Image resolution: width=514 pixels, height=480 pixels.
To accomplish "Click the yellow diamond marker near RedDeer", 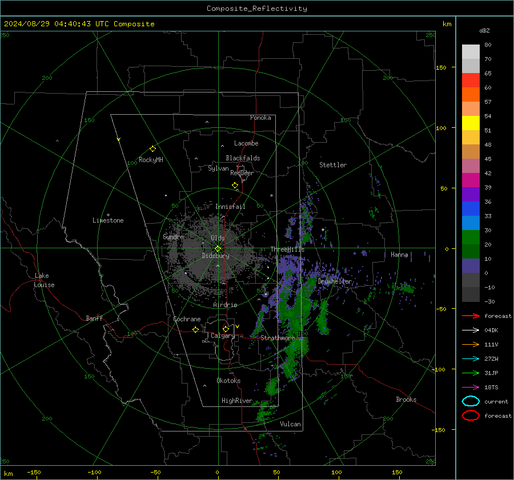I will coord(235,185).
